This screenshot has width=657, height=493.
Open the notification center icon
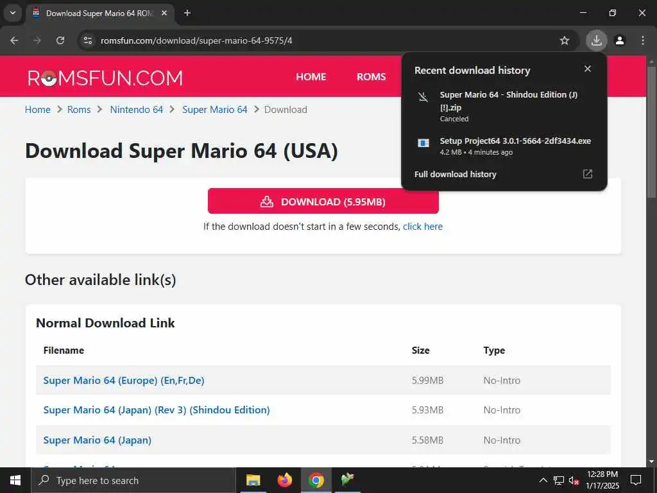pos(636,480)
